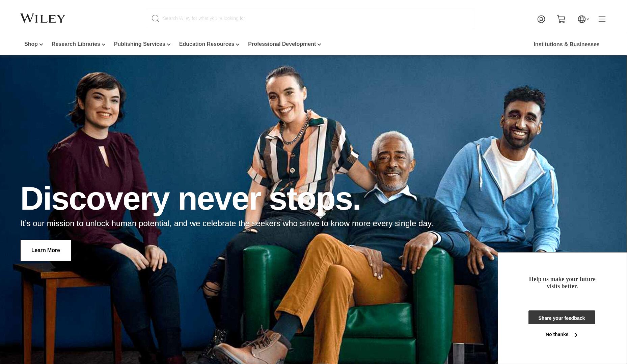Open the Education Resources chevron
Image resolution: width=627 pixels, height=364 pixels.
pyautogui.click(x=238, y=44)
